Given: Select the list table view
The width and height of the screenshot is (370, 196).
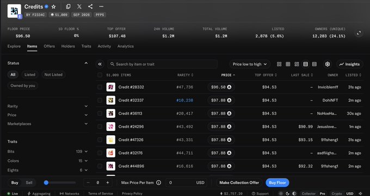Looking at the screenshot, I should click(x=306, y=64).
